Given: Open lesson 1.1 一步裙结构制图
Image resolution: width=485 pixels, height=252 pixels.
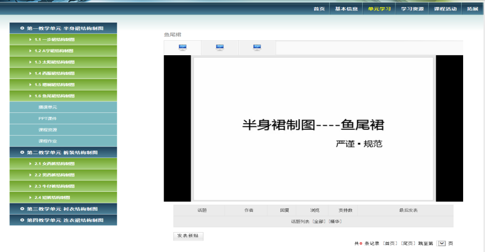Looking at the screenshot, I should [55, 40].
